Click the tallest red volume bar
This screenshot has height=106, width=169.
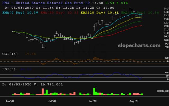pyautogui.click(x=43, y=91)
